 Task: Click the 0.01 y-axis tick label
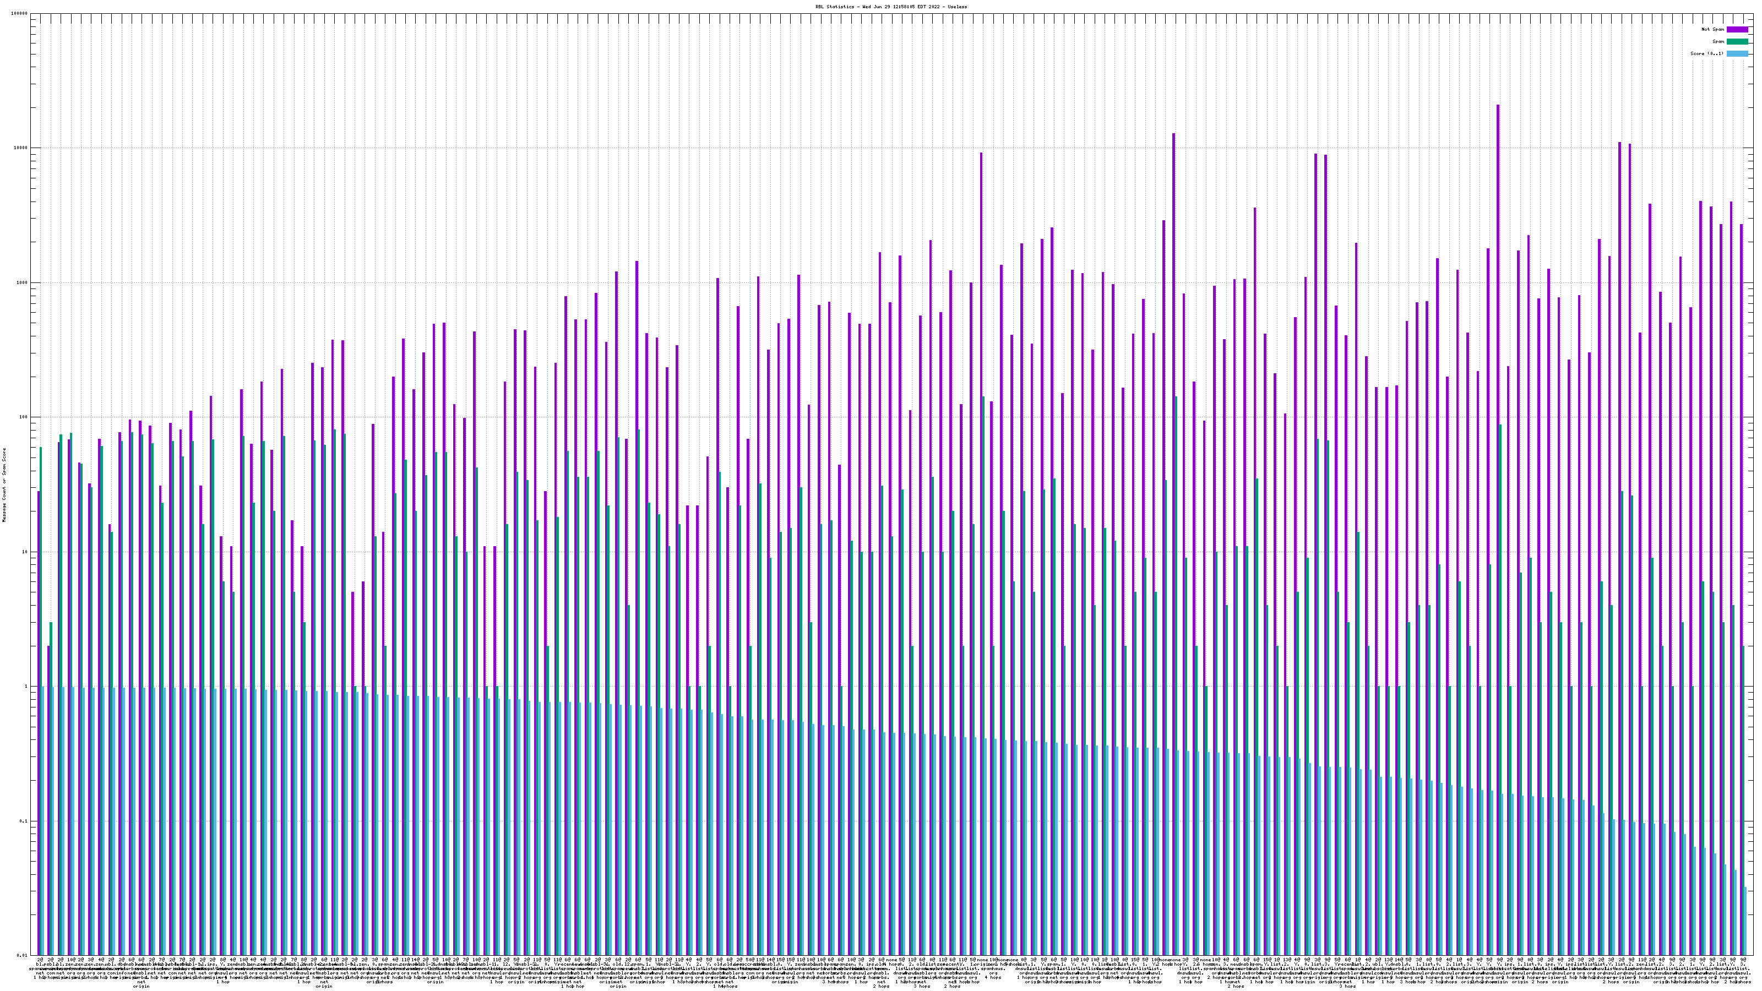[x=23, y=955]
